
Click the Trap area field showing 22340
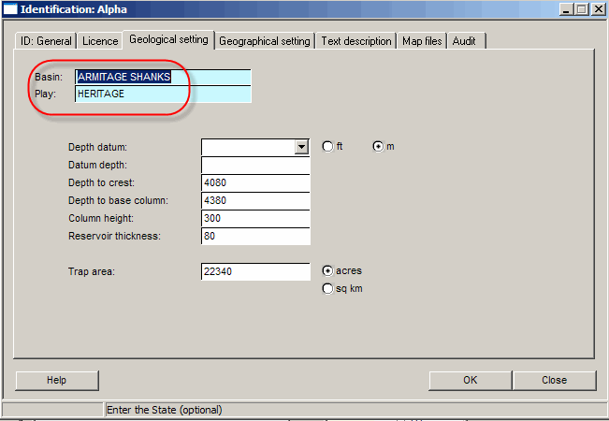[x=254, y=271]
